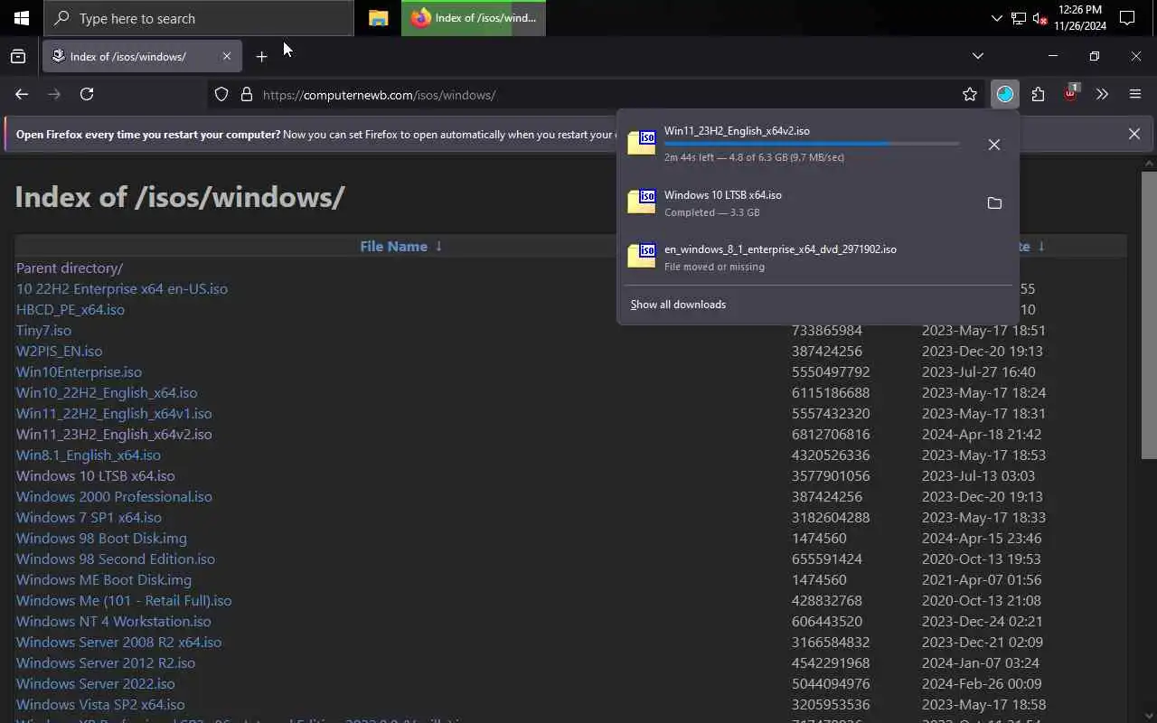Viewport: 1157px width, 723px height.
Task: Cancel the Win11_23H2 download
Action: [x=994, y=145]
